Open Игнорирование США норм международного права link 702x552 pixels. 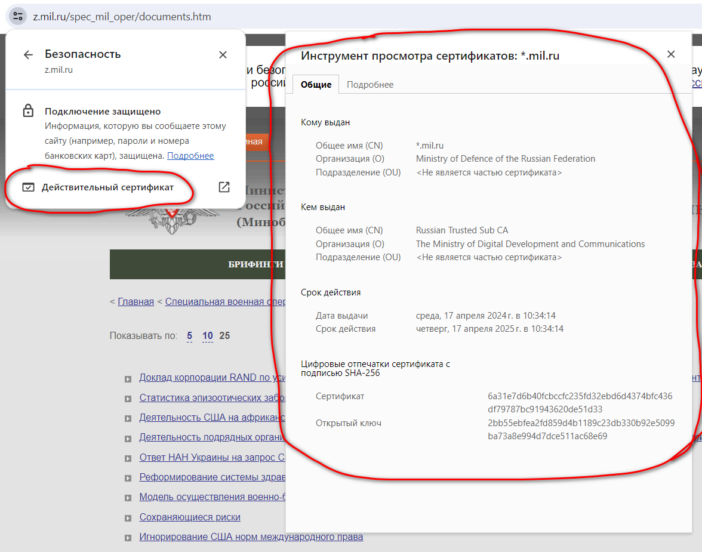click(251, 536)
